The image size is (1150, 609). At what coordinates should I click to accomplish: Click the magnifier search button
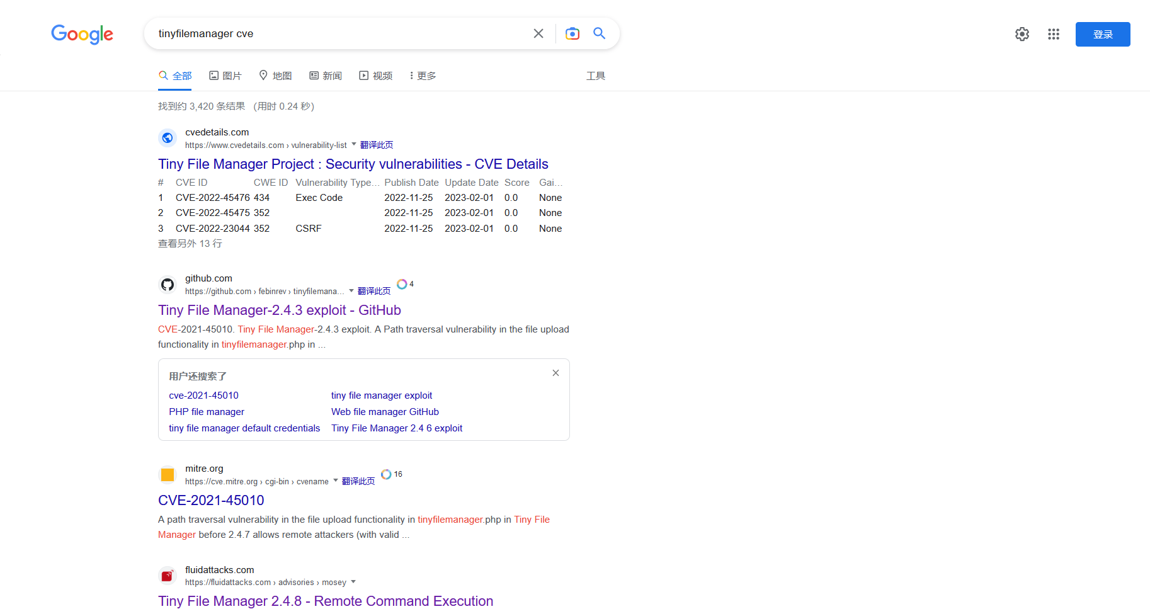click(600, 33)
